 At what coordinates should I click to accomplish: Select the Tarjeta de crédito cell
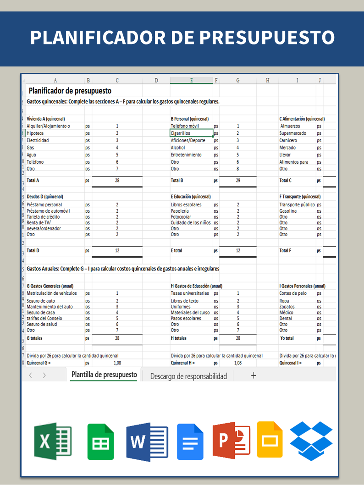point(55,217)
